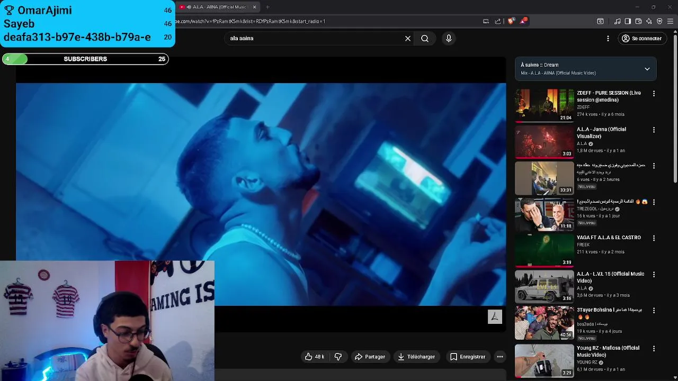The image size is (678, 381).
Task: Click the bos3ada channel name text
Action: pos(592,324)
